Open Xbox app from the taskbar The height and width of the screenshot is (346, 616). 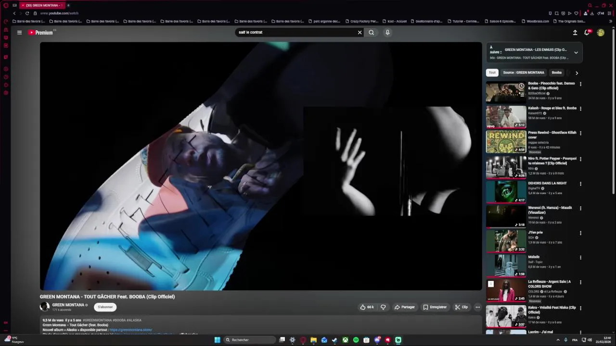coord(345,340)
